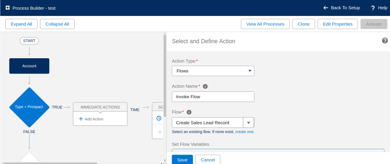Screen dimensions: 390x164
Task: Click the 'Process Builder - test' title
Action: pos(34,8)
